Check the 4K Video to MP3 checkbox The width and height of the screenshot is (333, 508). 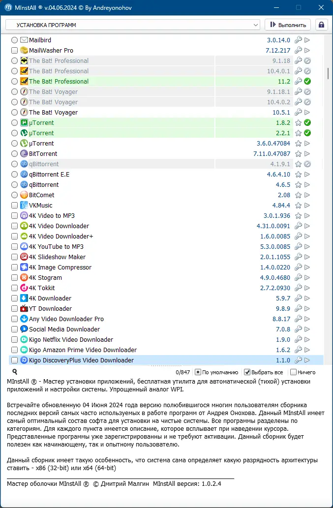[x=14, y=216]
